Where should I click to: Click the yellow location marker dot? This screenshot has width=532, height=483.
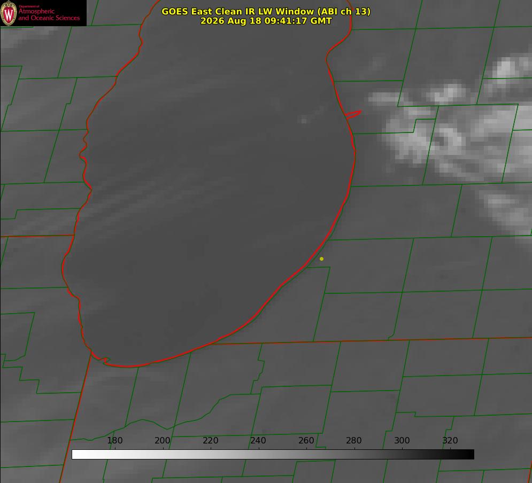(321, 259)
